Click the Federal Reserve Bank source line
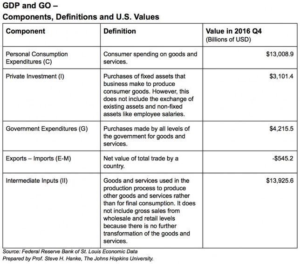300x264 pixels. (70, 251)
